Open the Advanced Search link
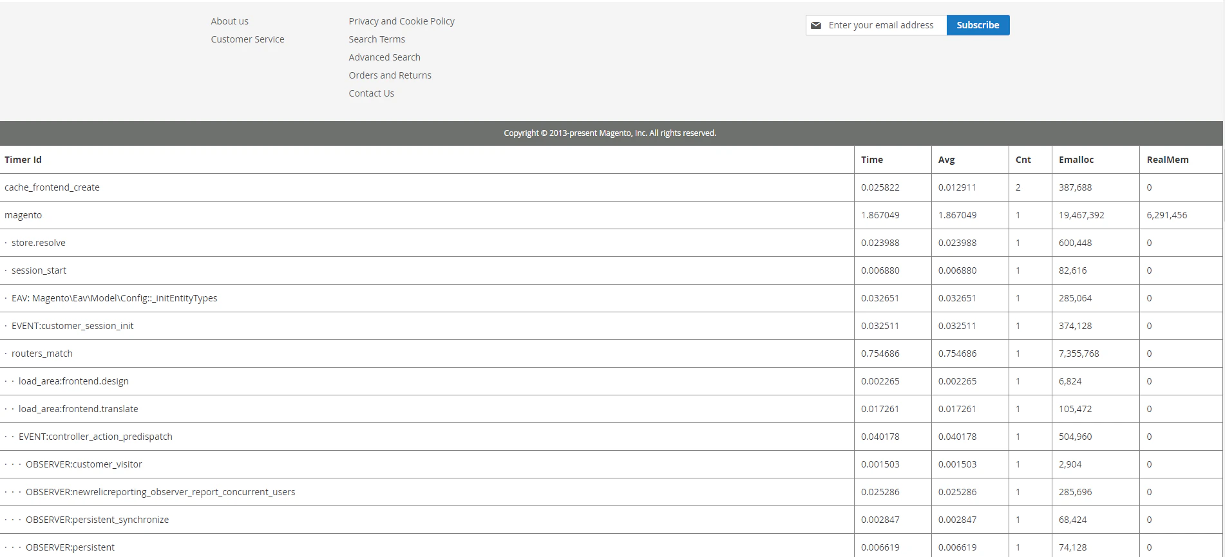 [385, 57]
